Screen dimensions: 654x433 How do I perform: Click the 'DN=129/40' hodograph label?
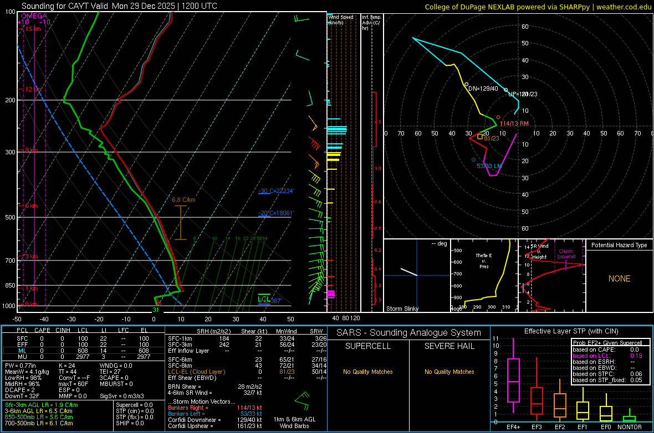[x=483, y=88]
